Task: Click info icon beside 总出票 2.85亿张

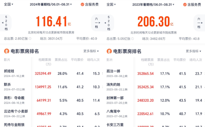Action: [x=30, y=39]
